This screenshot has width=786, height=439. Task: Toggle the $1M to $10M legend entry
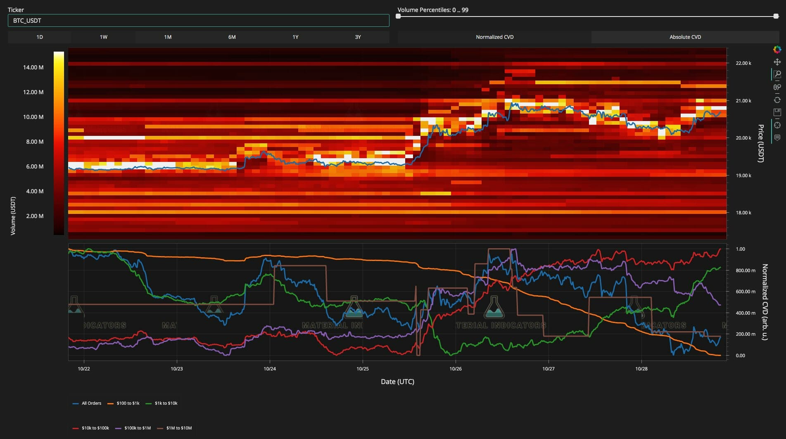(x=174, y=428)
